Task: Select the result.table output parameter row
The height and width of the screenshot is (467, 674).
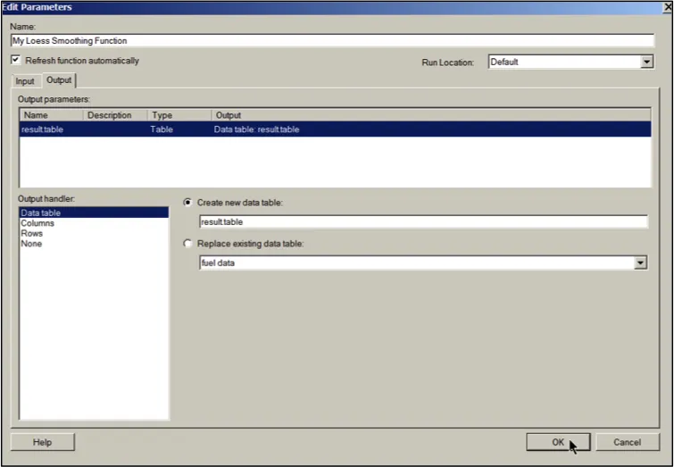Action: 335,129
